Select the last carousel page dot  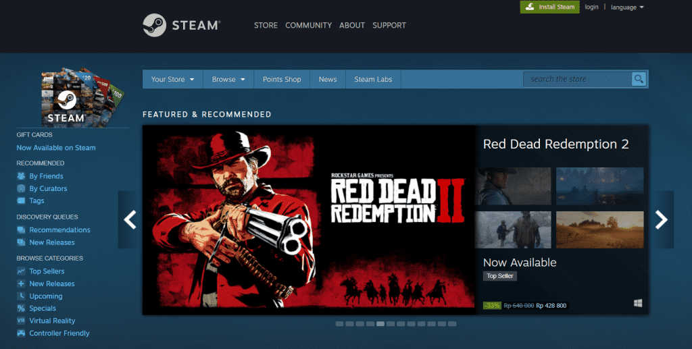tap(452, 324)
